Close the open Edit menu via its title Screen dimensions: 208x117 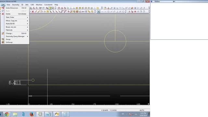click(x=3, y=5)
